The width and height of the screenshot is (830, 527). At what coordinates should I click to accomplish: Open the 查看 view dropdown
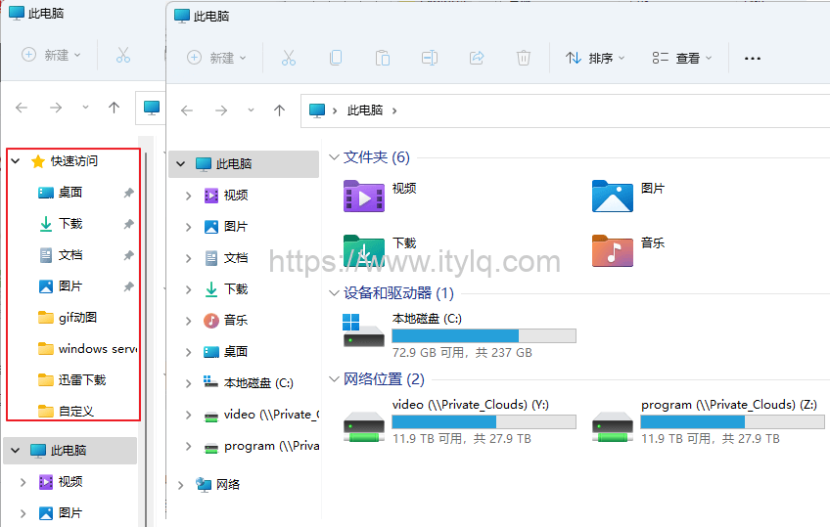coord(682,58)
